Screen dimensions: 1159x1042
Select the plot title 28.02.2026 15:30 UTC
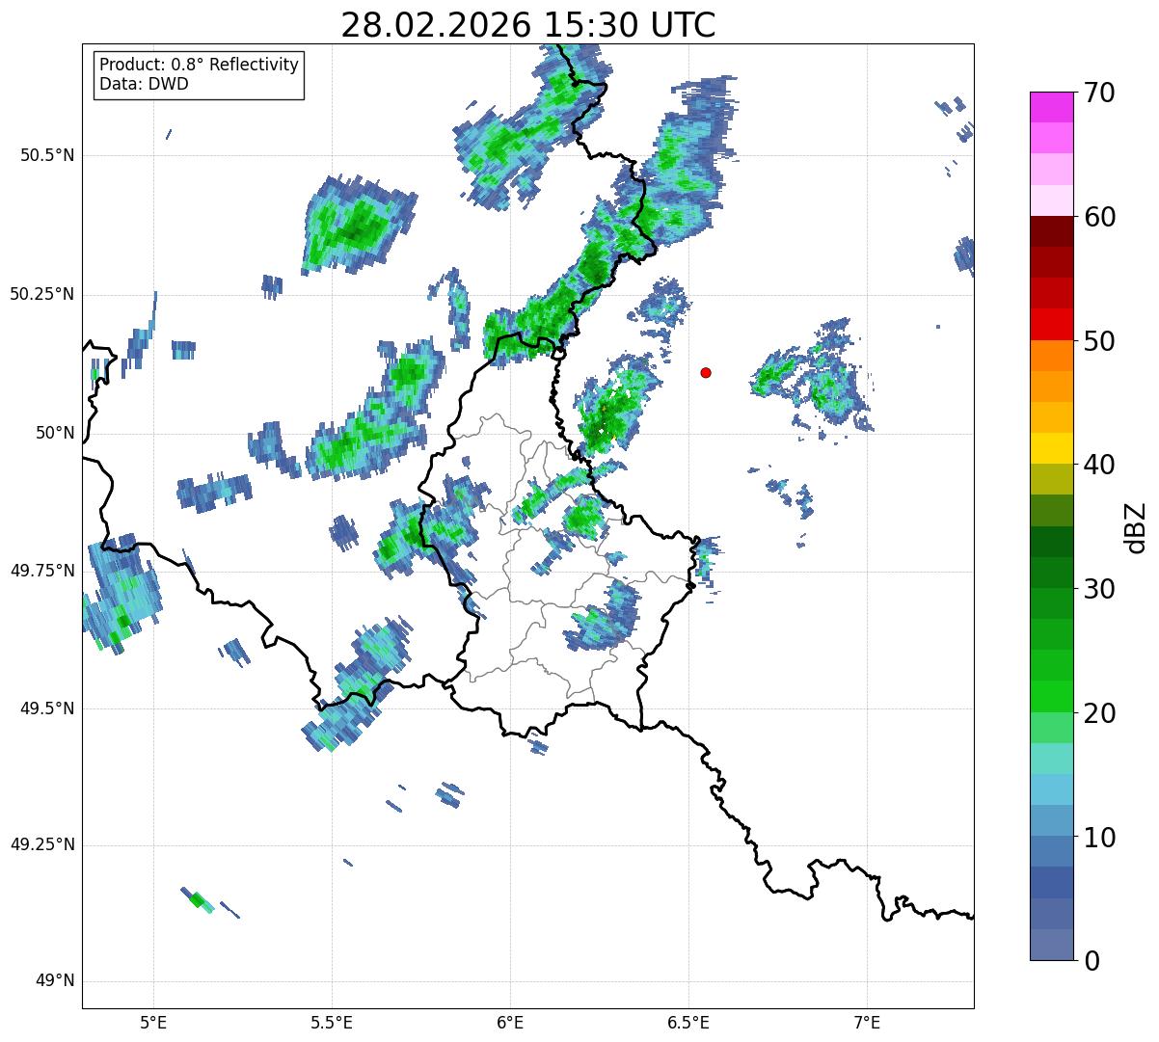pos(528,25)
